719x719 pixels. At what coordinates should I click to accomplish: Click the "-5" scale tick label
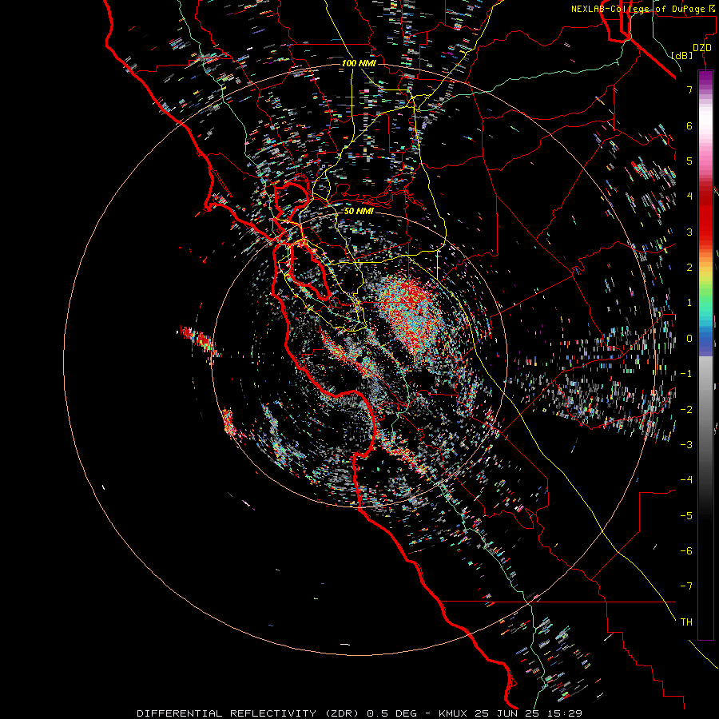coord(686,515)
